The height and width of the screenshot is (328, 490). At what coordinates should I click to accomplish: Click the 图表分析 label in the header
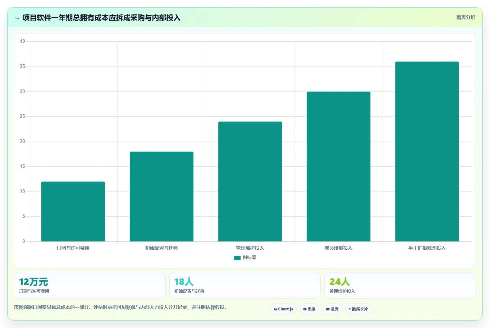466,17
